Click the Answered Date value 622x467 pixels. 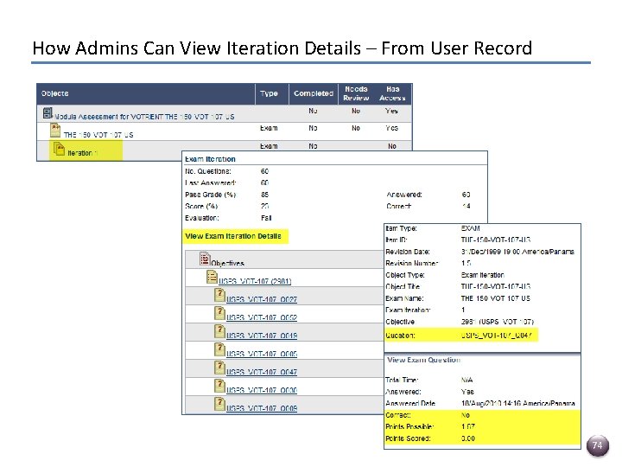tap(517, 404)
